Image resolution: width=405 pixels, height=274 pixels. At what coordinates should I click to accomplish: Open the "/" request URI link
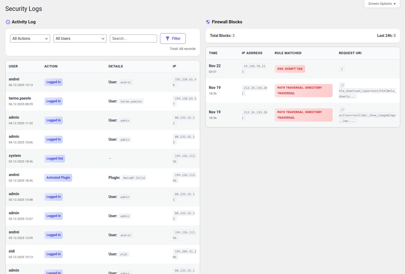(342, 68)
